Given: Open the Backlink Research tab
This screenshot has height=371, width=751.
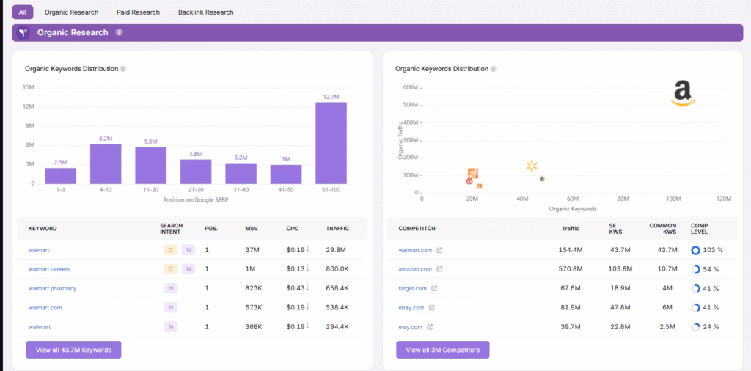Looking at the screenshot, I should 205,12.
